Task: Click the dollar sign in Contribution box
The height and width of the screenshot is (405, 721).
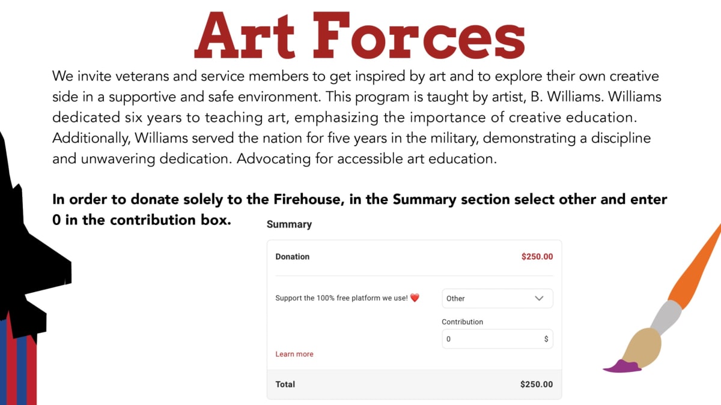Action: (546, 339)
